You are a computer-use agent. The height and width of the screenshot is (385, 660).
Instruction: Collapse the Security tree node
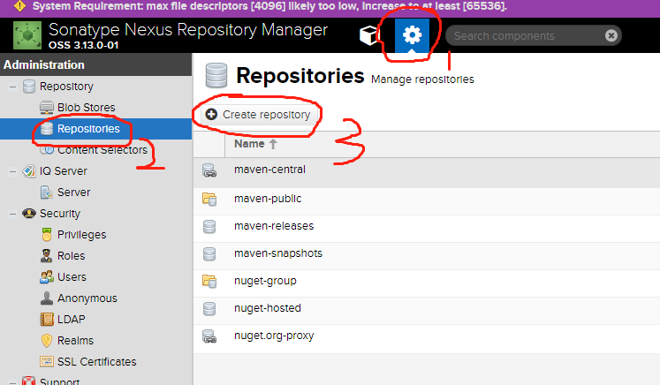[13, 214]
